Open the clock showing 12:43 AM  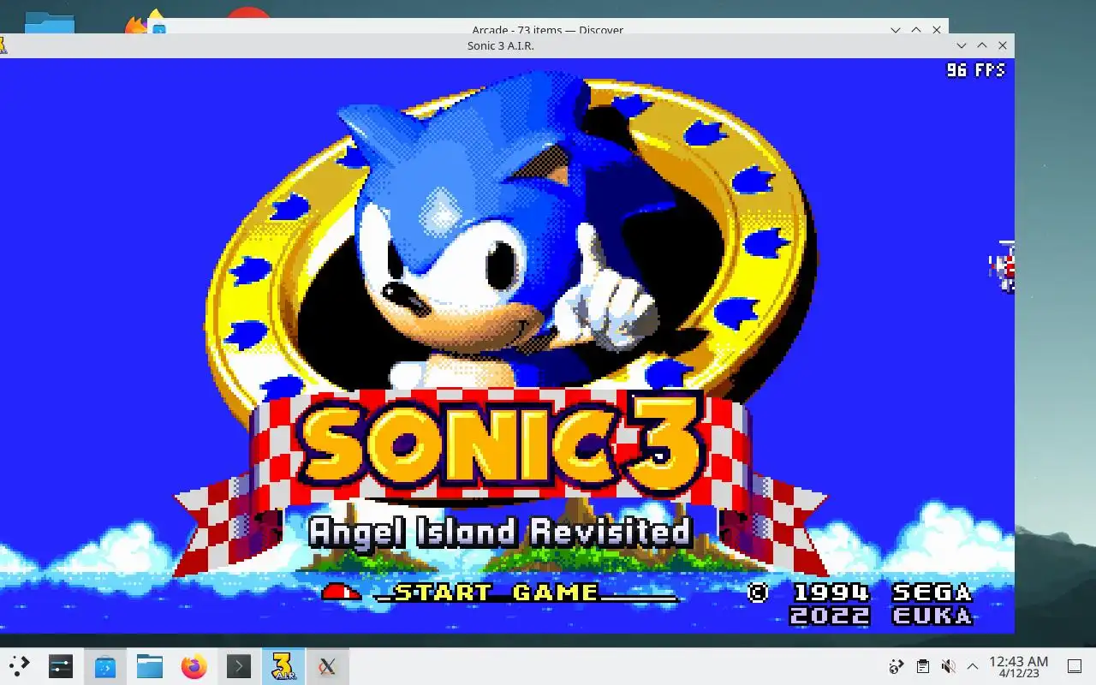click(1019, 666)
